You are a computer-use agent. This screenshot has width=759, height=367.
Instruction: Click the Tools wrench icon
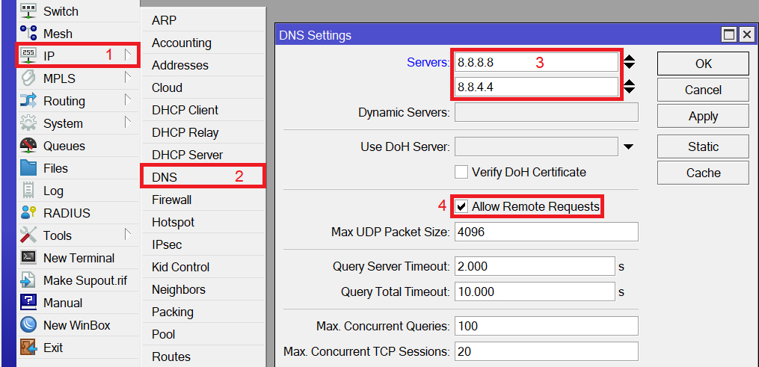[28, 235]
